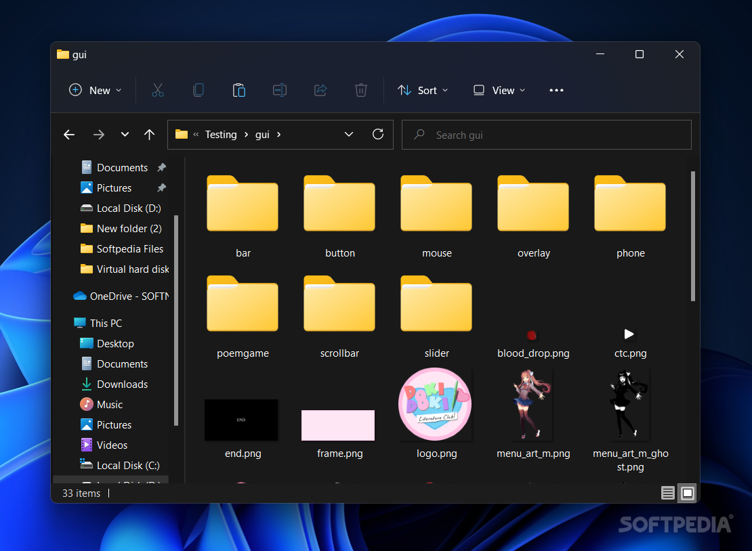752x551 pixels.
Task: Click the 33 items status text
Action: (x=81, y=493)
